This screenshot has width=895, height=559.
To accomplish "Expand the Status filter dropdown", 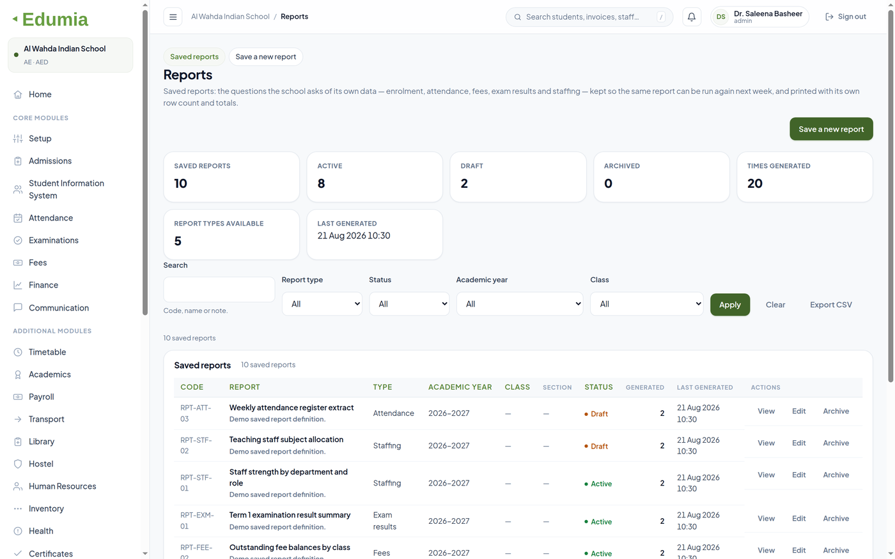I will tap(409, 304).
